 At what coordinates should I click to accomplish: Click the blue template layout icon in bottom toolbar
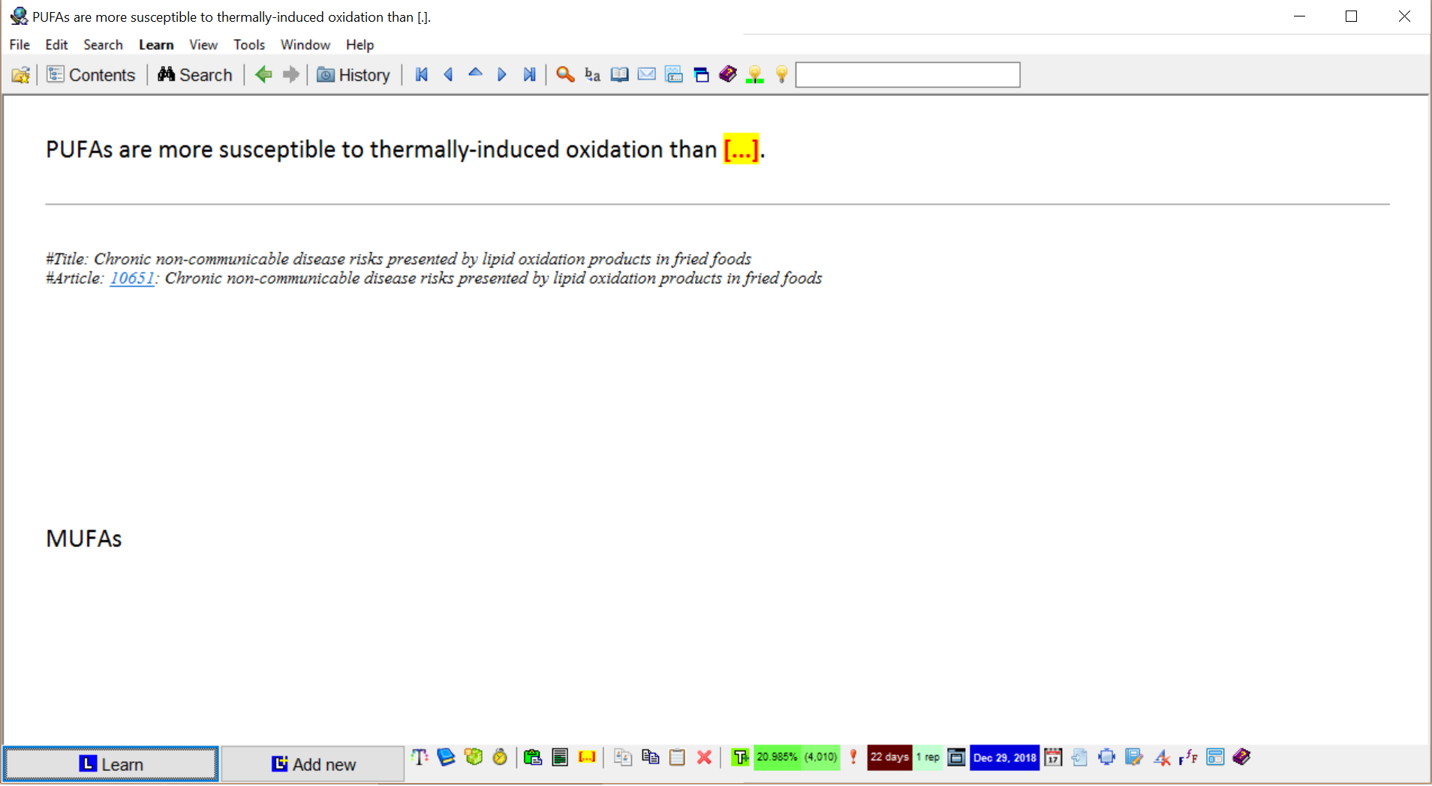pos(1215,757)
